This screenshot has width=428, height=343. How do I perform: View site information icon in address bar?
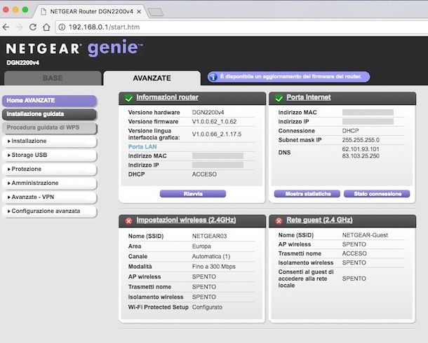tap(62, 27)
